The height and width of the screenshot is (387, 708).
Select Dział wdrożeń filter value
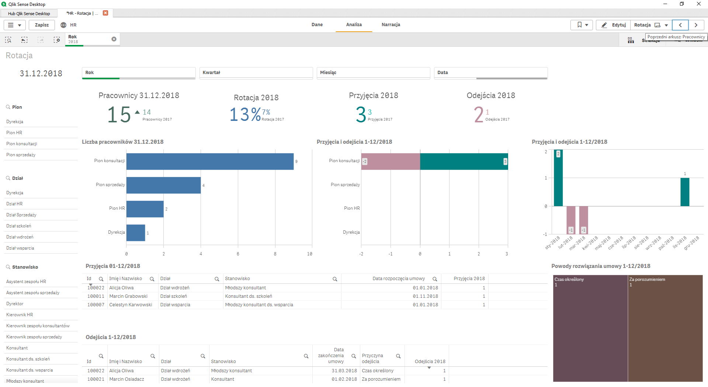(20, 237)
